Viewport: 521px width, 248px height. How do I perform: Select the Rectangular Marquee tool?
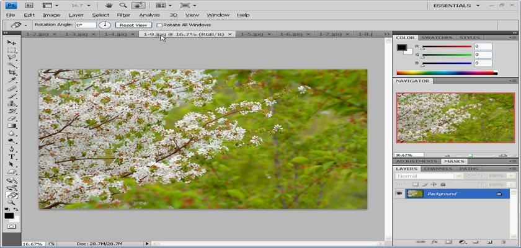(x=12, y=50)
